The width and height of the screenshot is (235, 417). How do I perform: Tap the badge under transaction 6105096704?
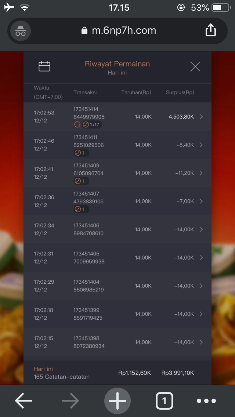coord(81,181)
